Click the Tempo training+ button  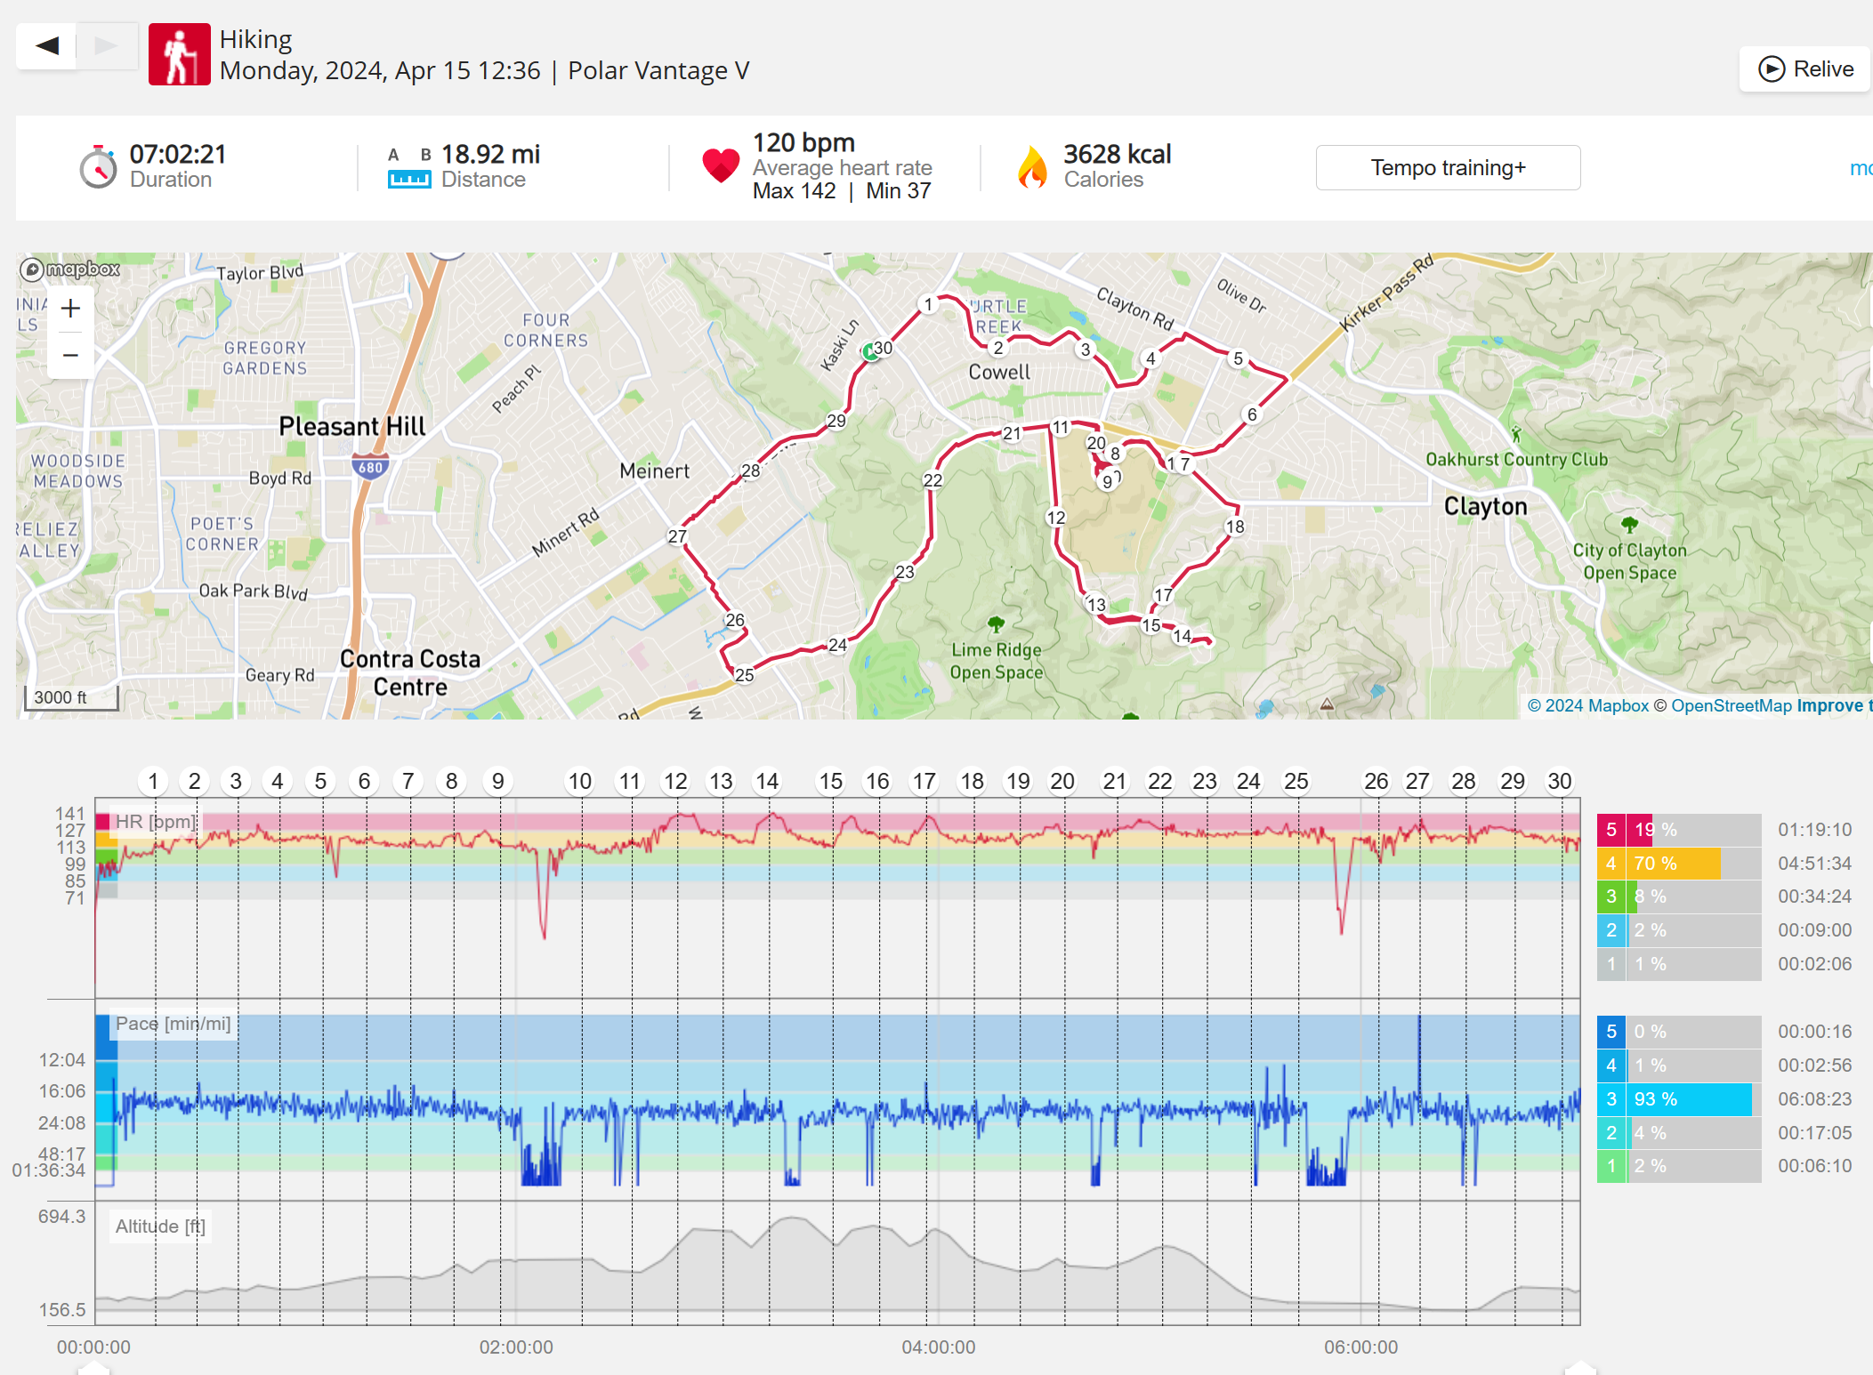[x=1448, y=167]
